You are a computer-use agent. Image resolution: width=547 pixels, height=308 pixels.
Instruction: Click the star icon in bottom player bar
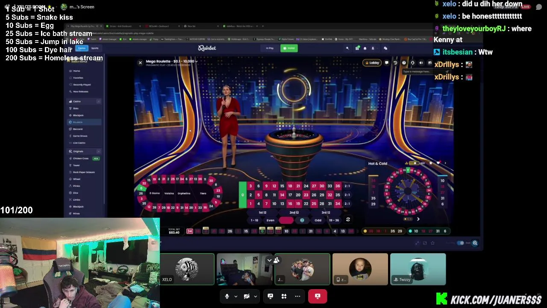(432, 243)
